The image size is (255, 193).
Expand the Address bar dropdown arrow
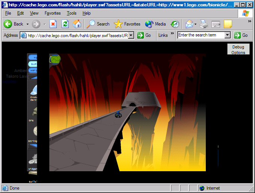[131, 35]
